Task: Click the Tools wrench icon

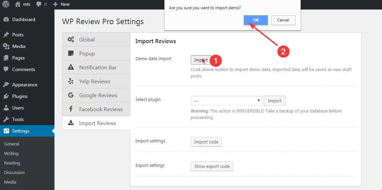Action: tap(6, 119)
